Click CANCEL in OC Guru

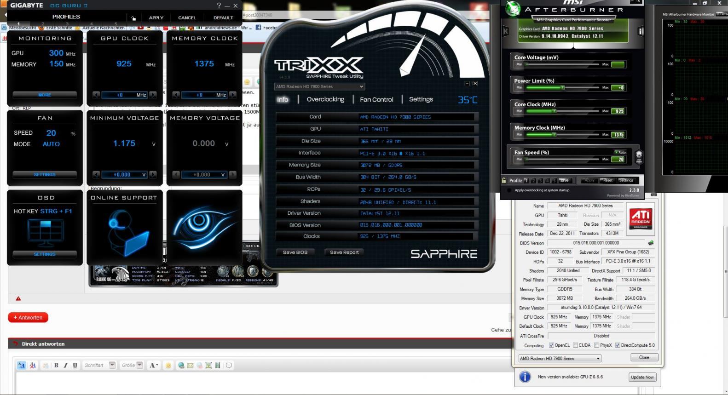(187, 18)
